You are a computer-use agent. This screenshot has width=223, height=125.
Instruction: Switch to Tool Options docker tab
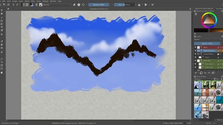219,8
